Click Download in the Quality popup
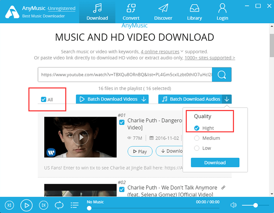The width and height of the screenshot is (274, 213). click(215, 163)
